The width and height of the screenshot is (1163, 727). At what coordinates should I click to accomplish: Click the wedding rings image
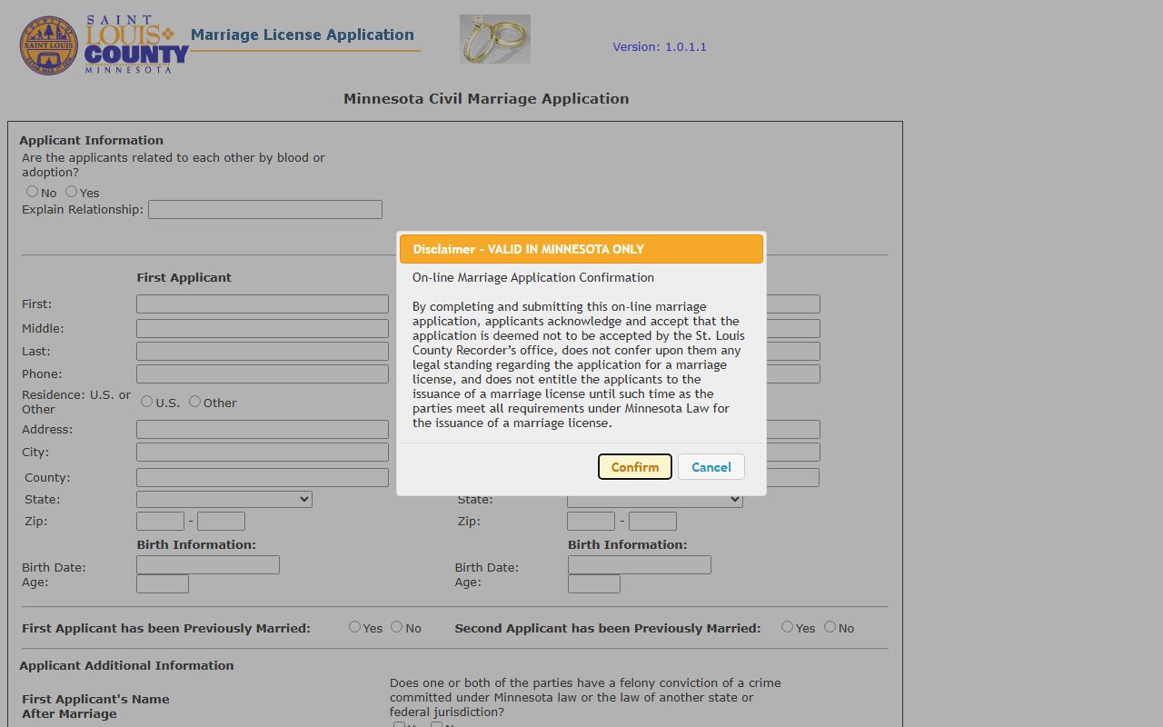click(x=495, y=39)
